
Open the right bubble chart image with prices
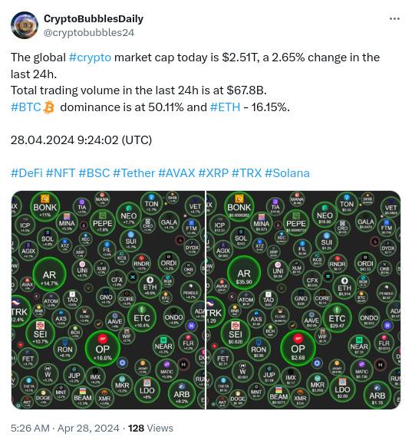[303, 300]
